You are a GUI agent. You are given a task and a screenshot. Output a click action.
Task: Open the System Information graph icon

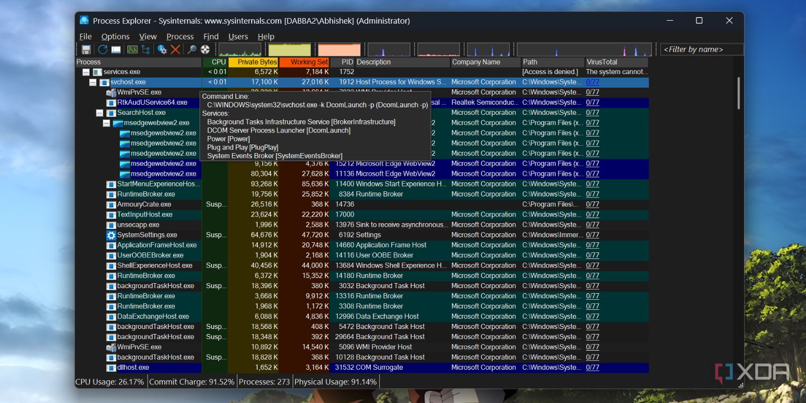[x=132, y=49]
